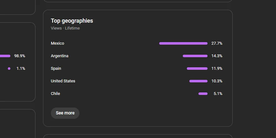
Task: Click the Argentina purple bar
Action: tap(195, 56)
